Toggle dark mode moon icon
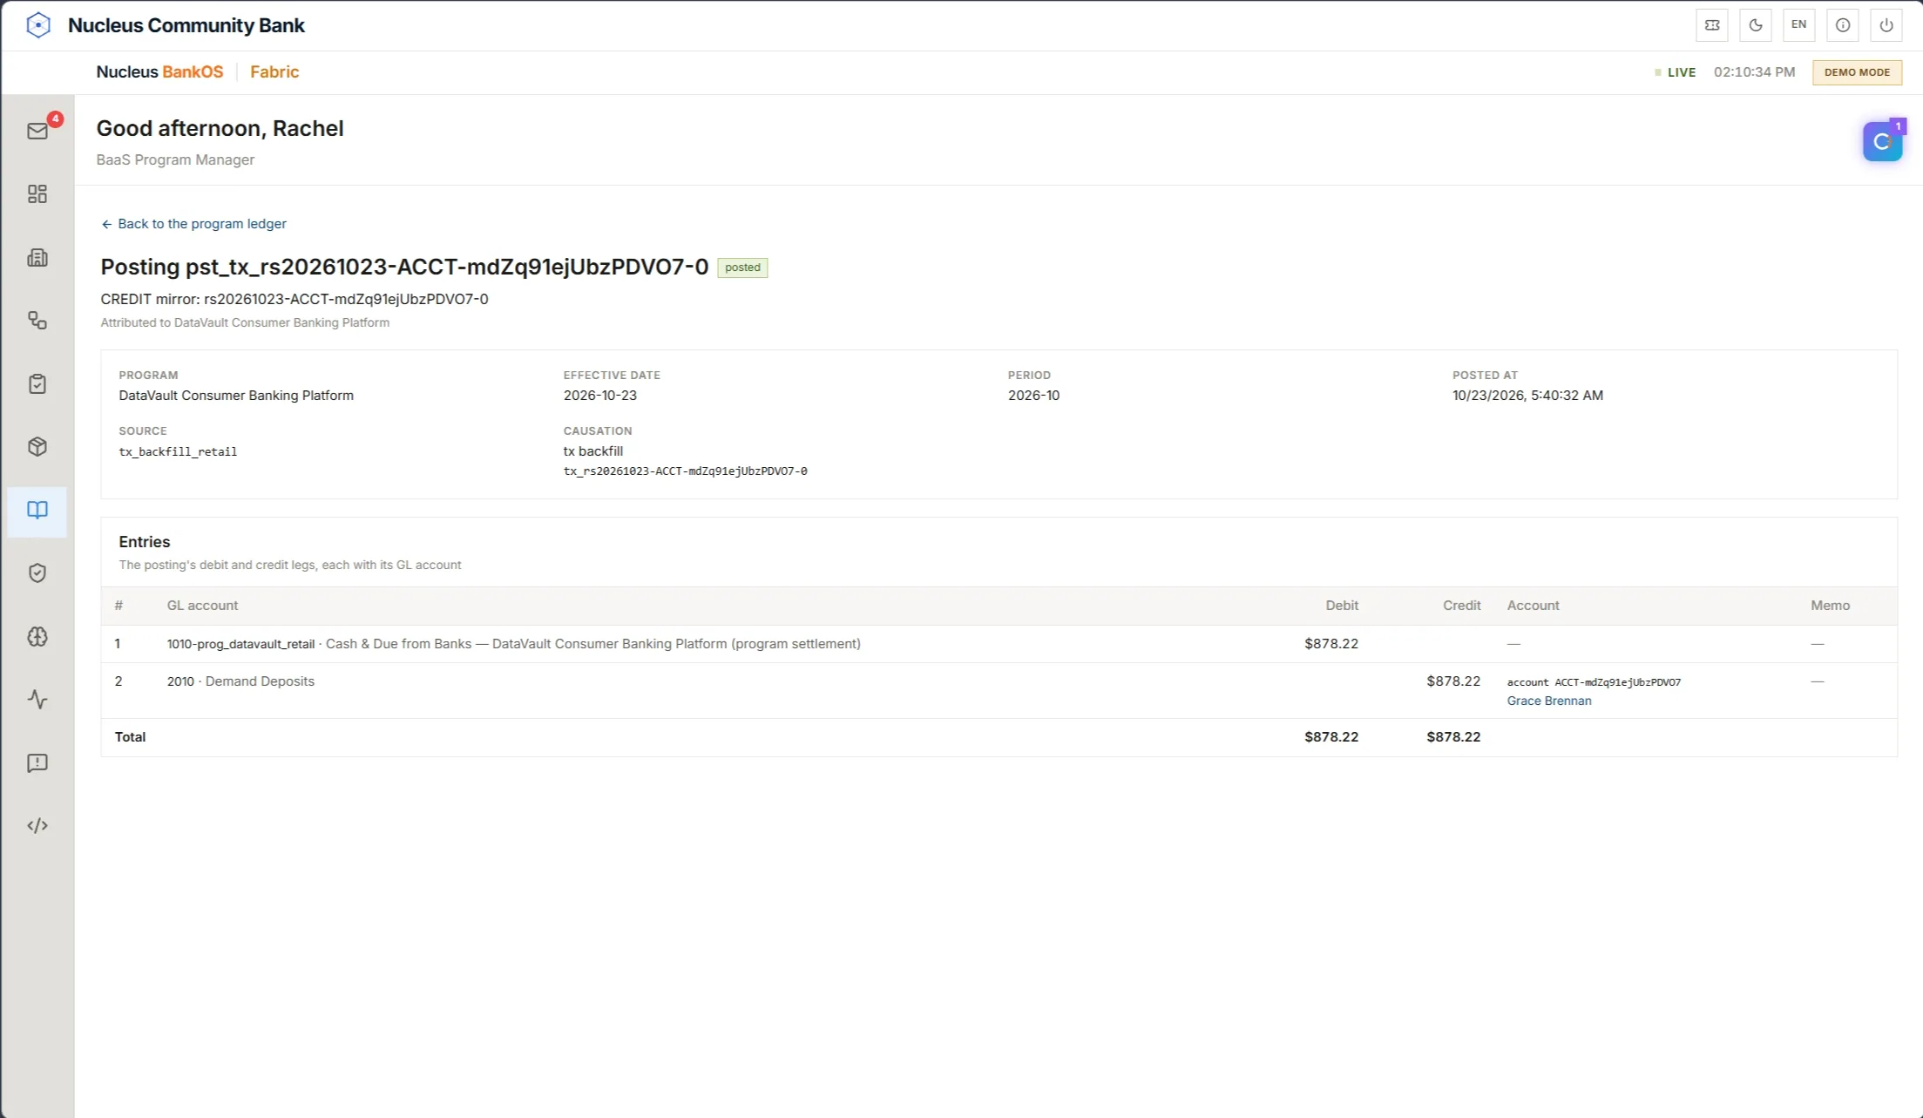This screenshot has height=1118, width=1923. 1756,25
